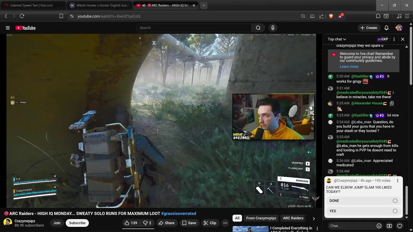
Task: Open a new browser tab
Action: point(204,5)
